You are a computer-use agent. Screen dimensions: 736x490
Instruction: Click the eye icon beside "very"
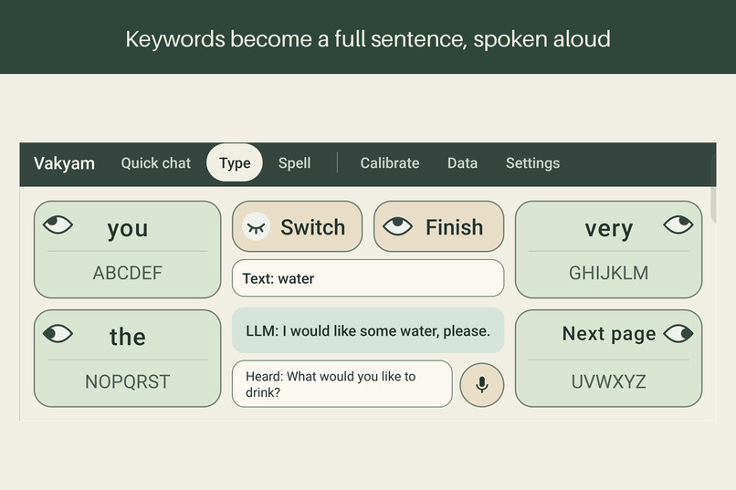[x=678, y=224]
